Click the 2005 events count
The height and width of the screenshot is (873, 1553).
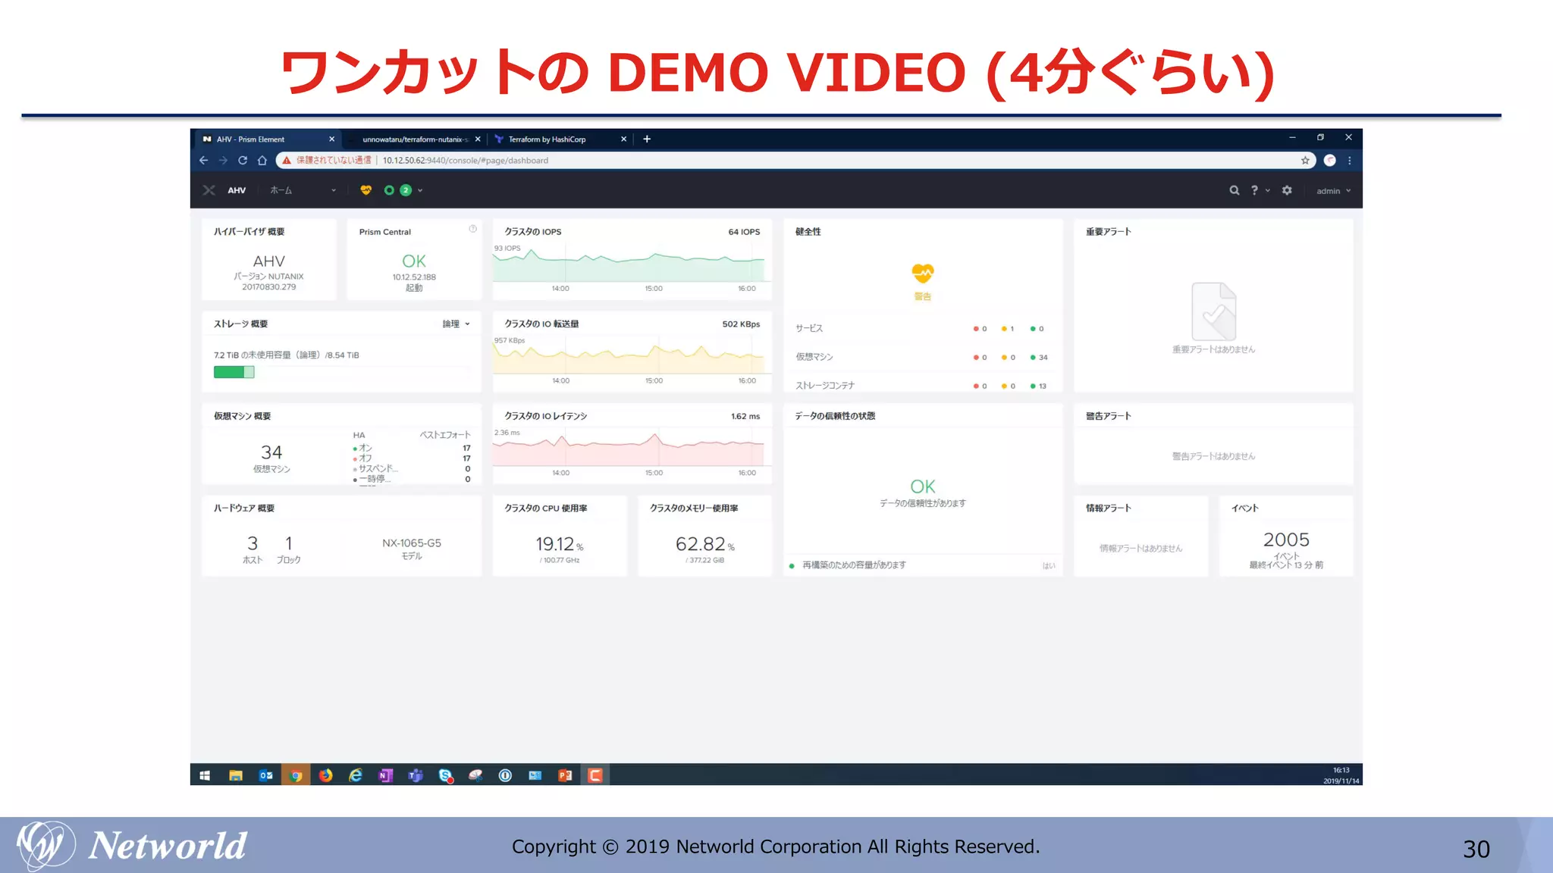[x=1286, y=540]
